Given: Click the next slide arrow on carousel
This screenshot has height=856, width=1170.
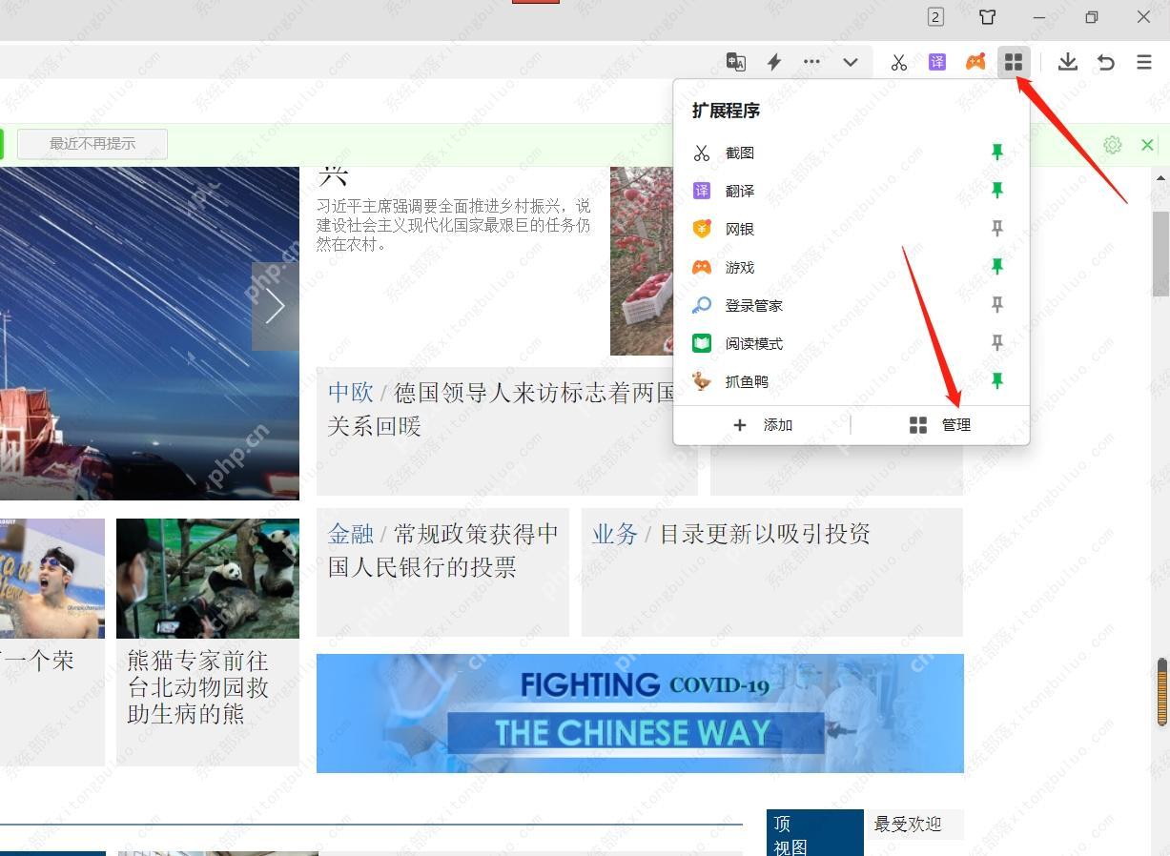Looking at the screenshot, I should pos(276,307).
